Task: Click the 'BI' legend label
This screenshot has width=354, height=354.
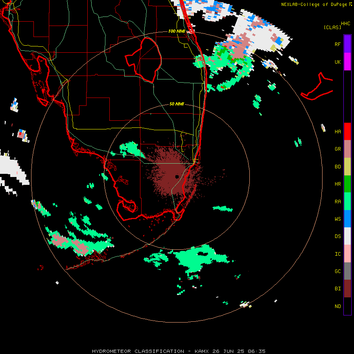Action: pos(337,289)
